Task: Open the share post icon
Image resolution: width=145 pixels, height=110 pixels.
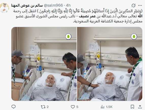Action: tap(140, 107)
